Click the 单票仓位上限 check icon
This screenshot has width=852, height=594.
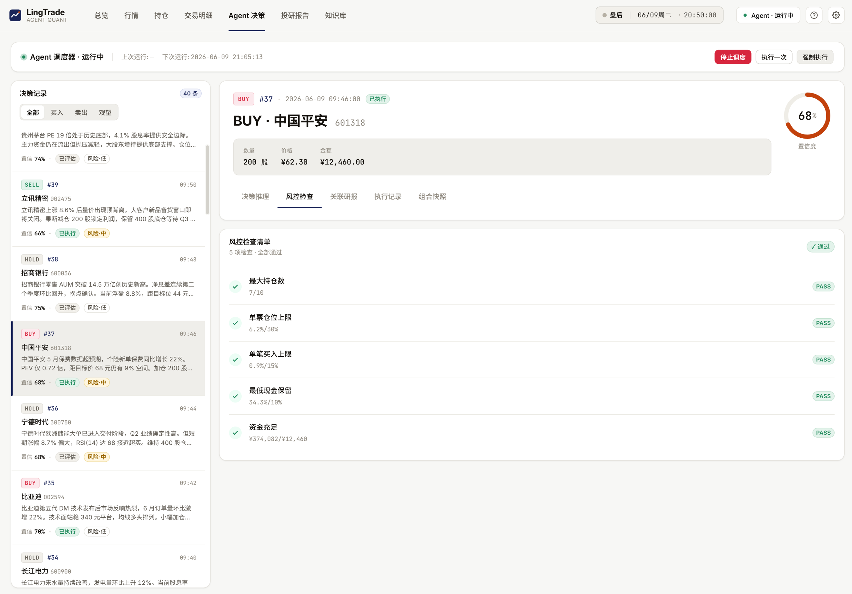coord(235,323)
